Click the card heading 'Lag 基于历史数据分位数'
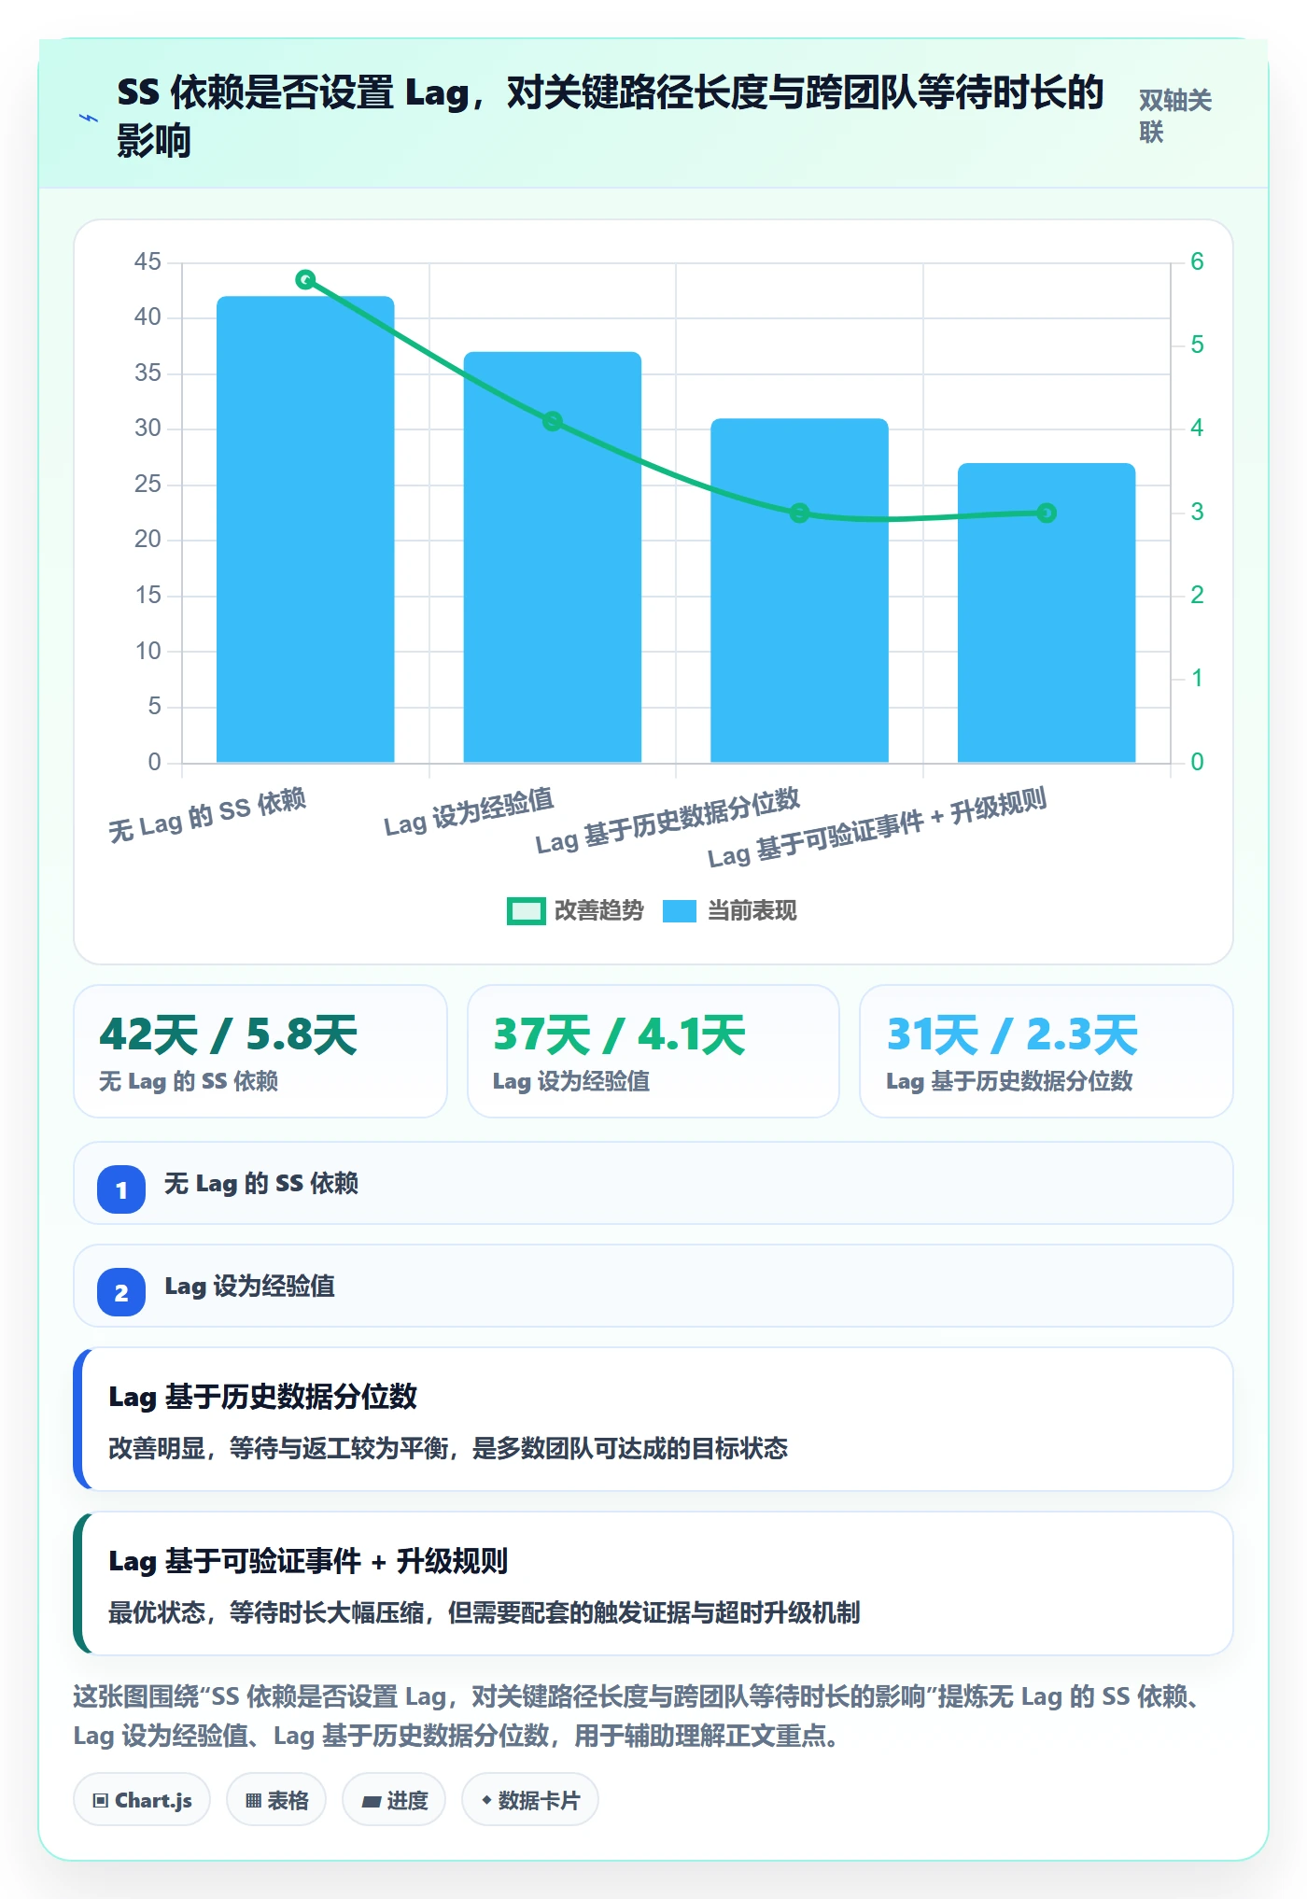The image size is (1307, 1899). tap(262, 1397)
